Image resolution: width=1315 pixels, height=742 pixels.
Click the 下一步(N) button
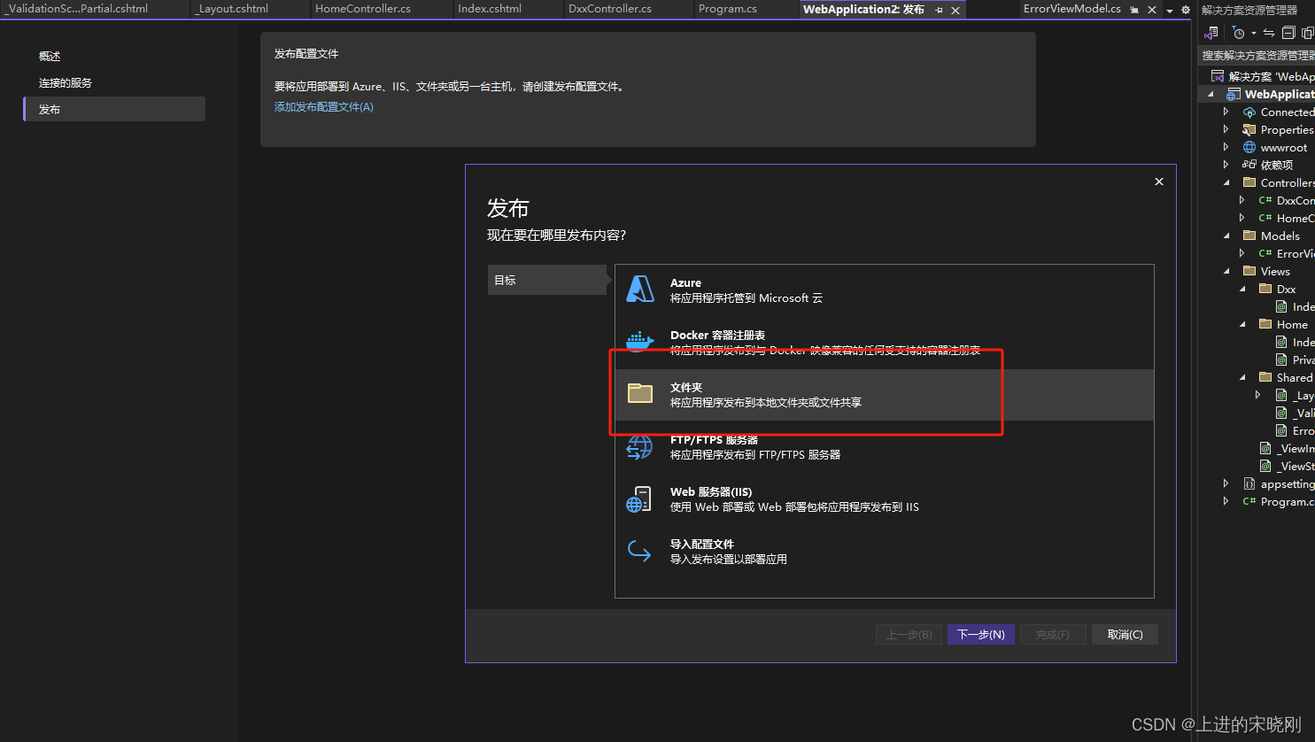click(980, 634)
